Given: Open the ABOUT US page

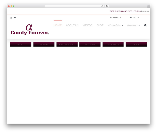Looking at the screenshot, I should (x=72, y=25).
